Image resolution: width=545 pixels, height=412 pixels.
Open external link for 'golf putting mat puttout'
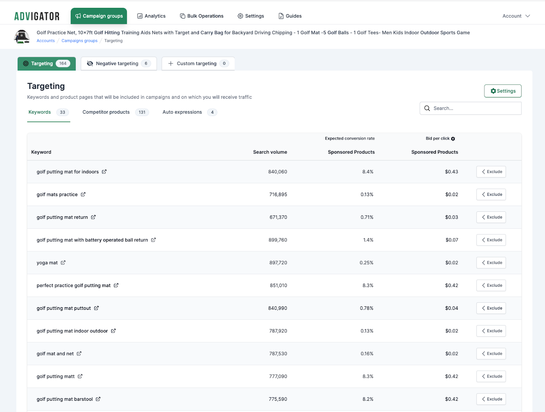96,308
